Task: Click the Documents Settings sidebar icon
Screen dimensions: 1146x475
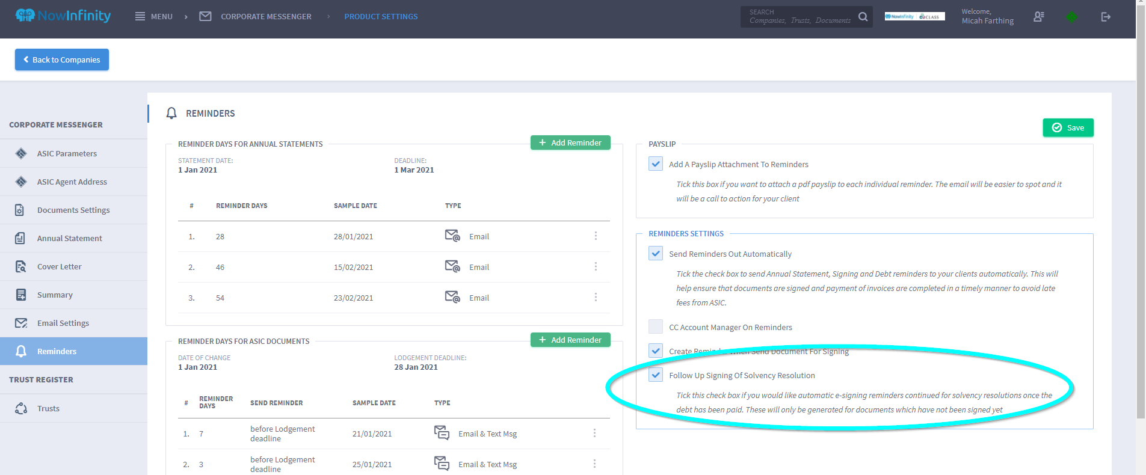Action: pyautogui.click(x=20, y=210)
